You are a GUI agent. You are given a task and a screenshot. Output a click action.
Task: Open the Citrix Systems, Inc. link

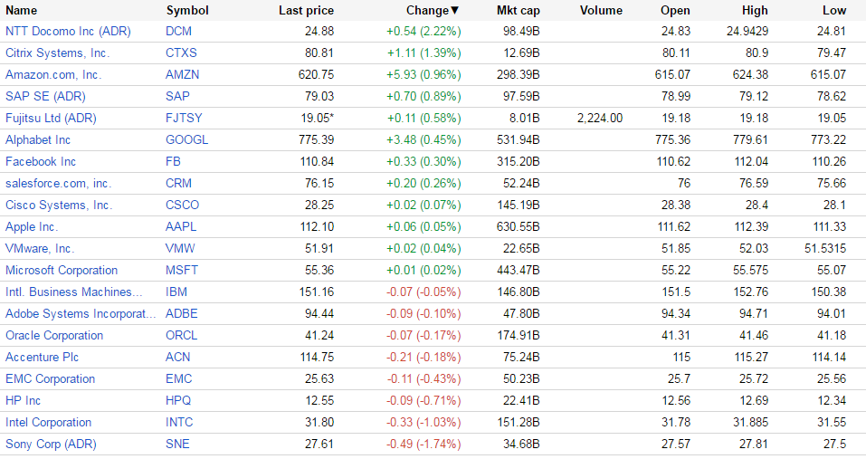56,53
